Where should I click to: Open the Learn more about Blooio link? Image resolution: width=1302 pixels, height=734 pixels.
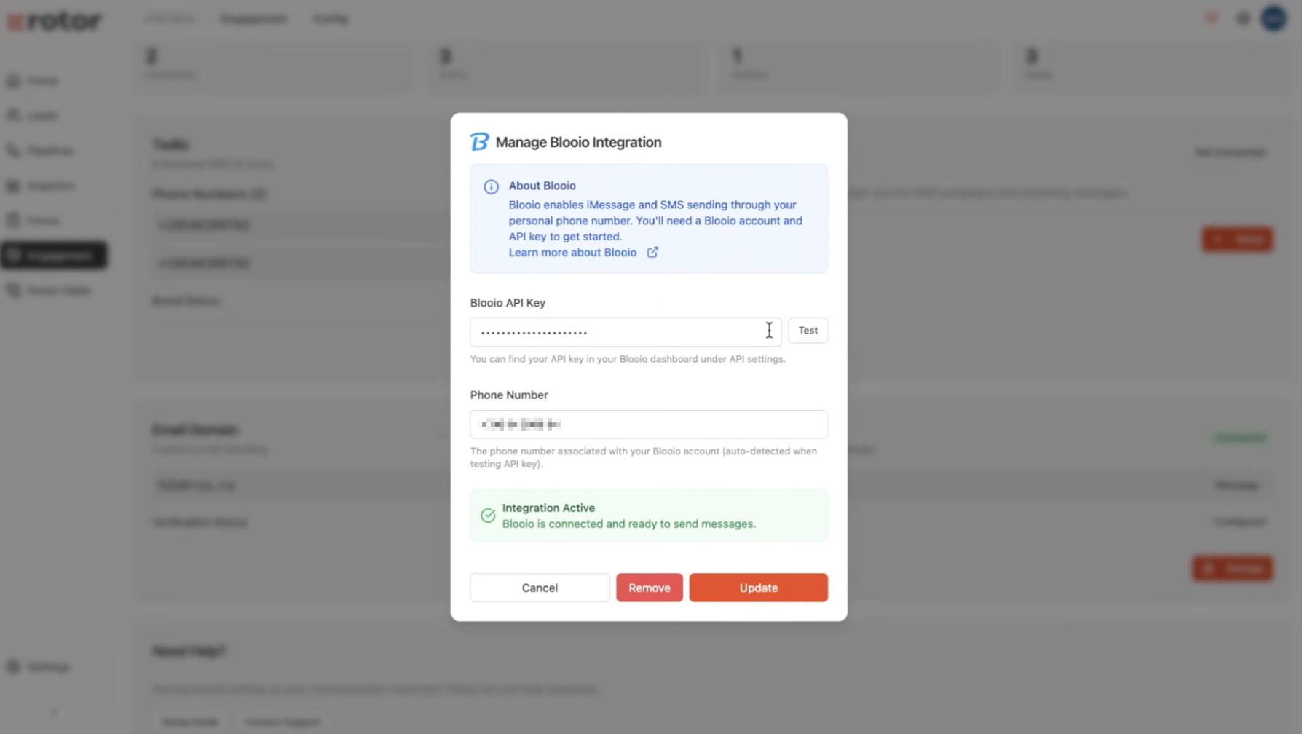[x=572, y=252]
